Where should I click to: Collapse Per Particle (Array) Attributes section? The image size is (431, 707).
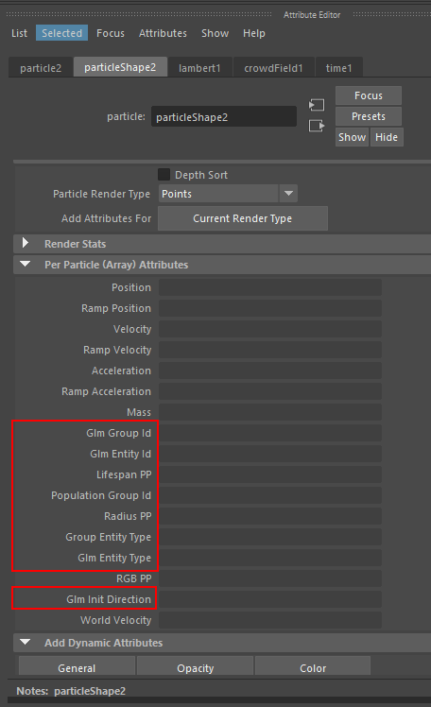click(x=26, y=265)
